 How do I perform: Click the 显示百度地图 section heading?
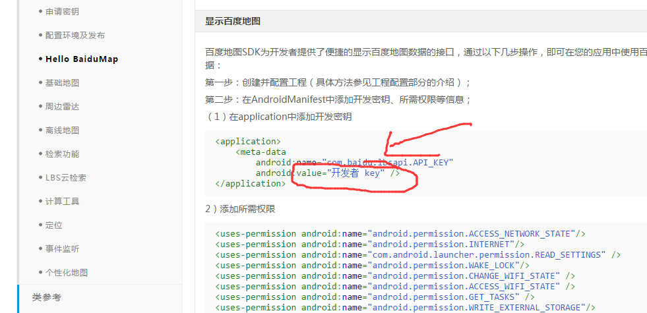(233, 21)
